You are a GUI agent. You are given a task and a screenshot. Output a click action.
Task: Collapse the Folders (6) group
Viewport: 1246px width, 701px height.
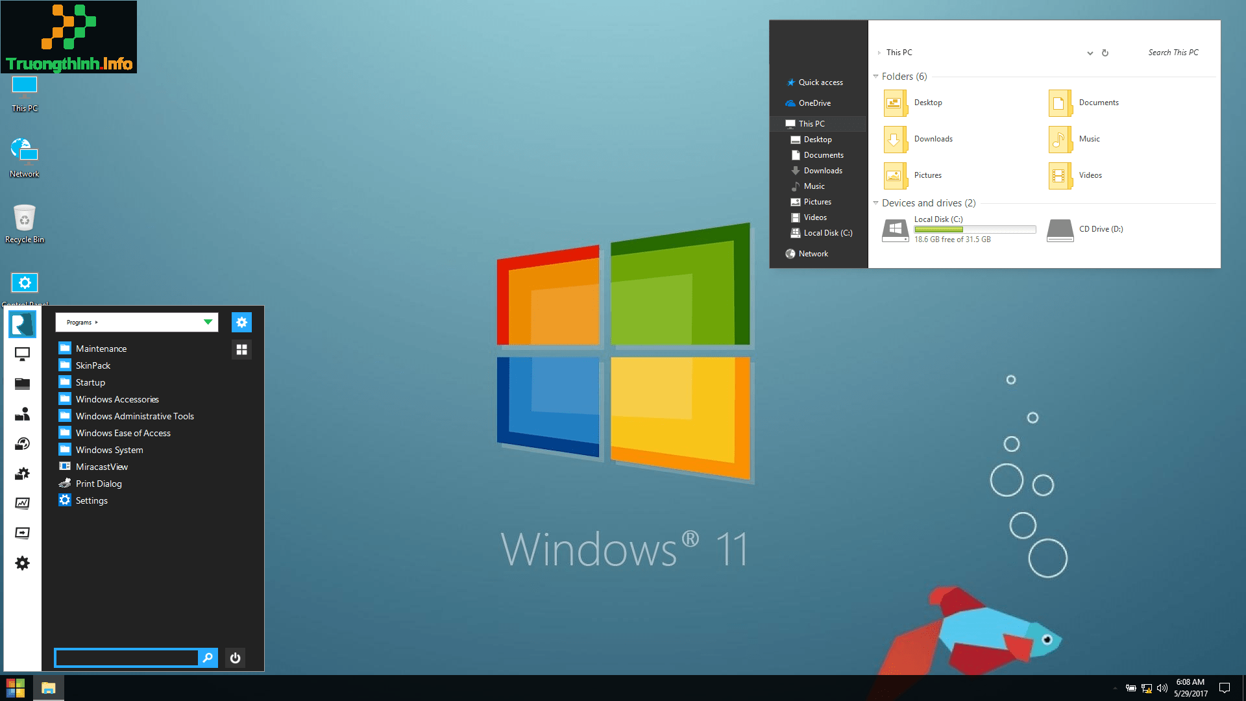click(875, 77)
